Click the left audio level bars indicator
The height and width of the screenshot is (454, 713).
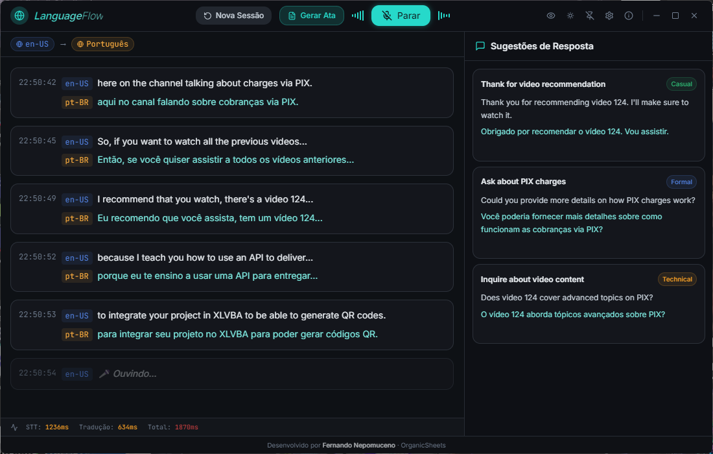click(358, 16)
